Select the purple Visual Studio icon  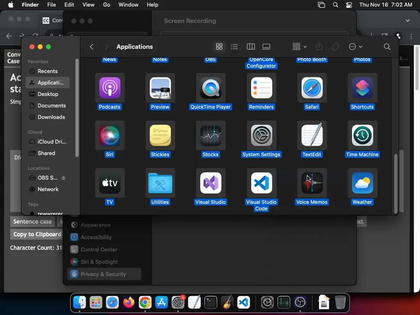tap(210, 183)
